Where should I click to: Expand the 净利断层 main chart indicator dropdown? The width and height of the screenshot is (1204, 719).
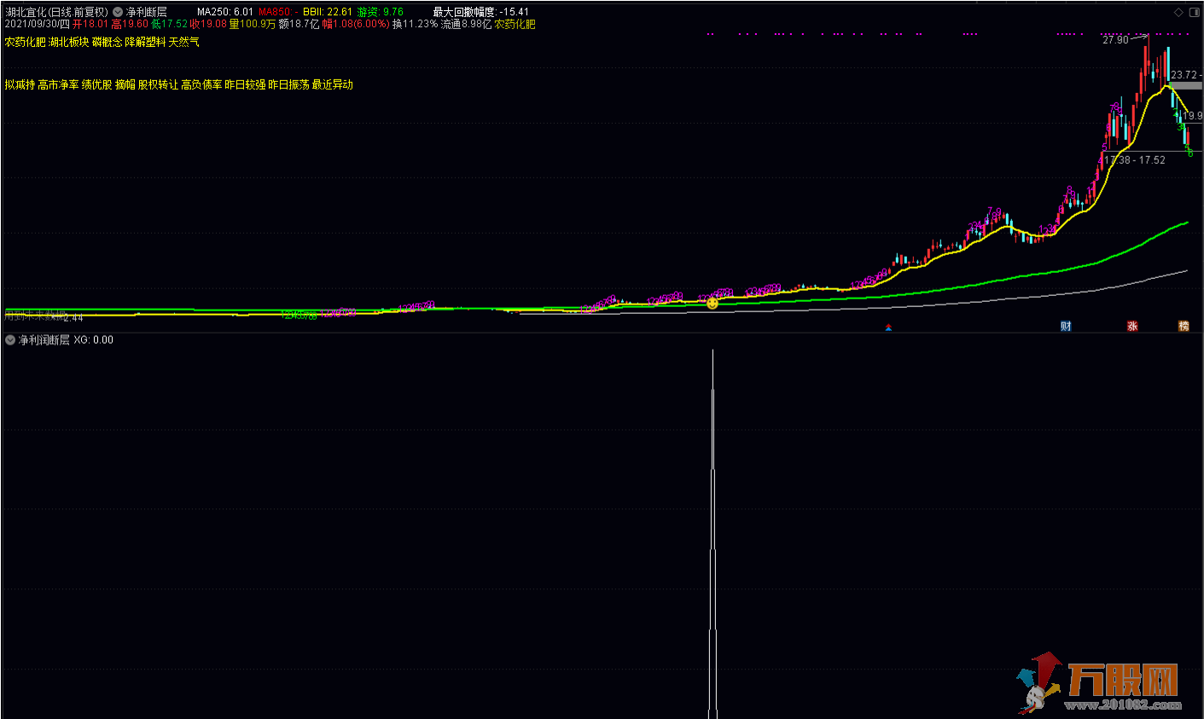coord(118,12)
